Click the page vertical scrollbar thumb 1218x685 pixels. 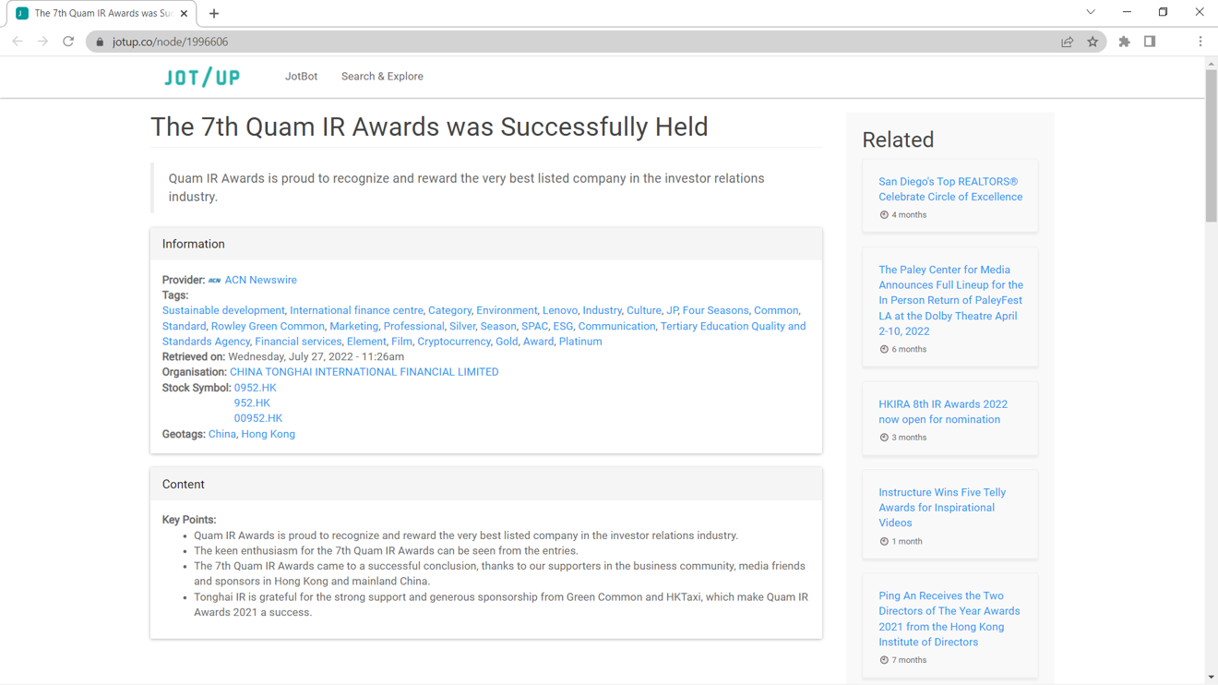coord(1211,146)
